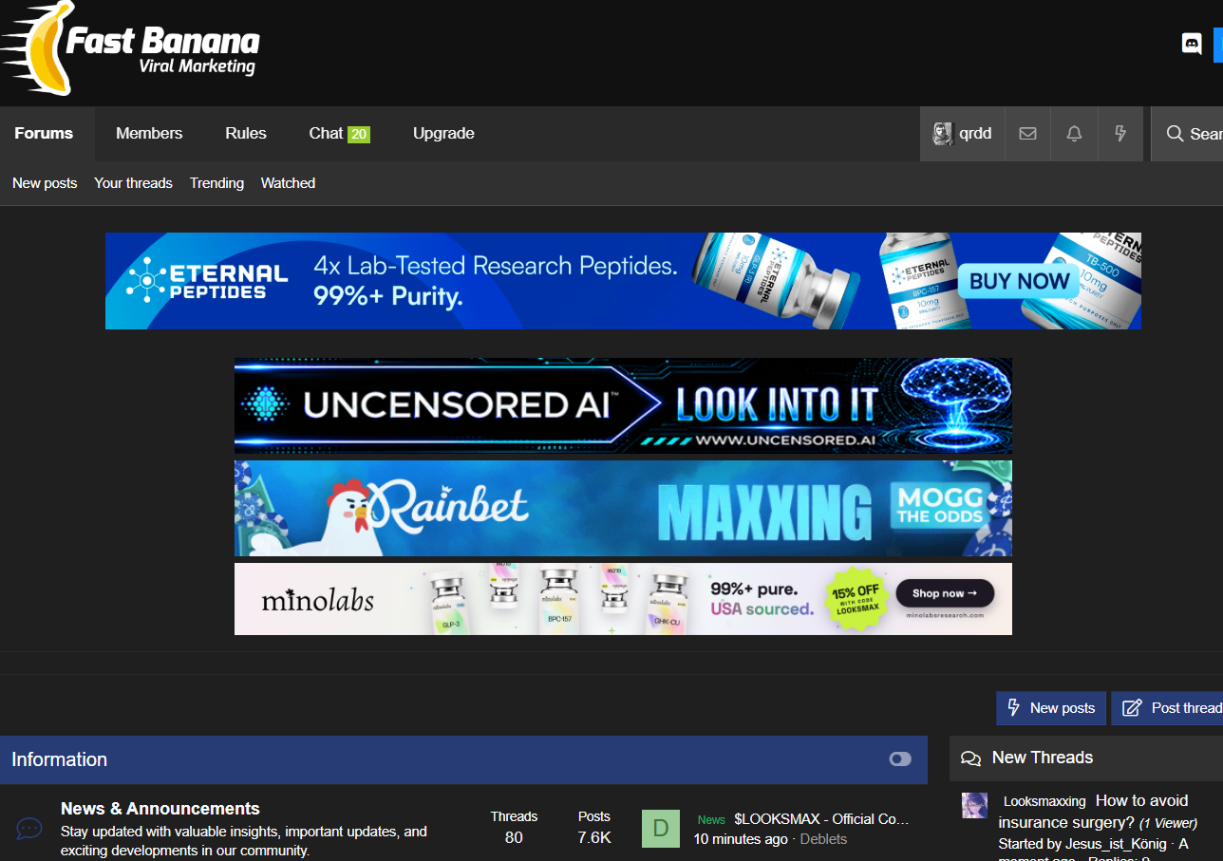Image resolution: width=1223 pixels, height=861 pixels.
Task: Open the alerts bell icon
Action: (x=1074, y=134)
